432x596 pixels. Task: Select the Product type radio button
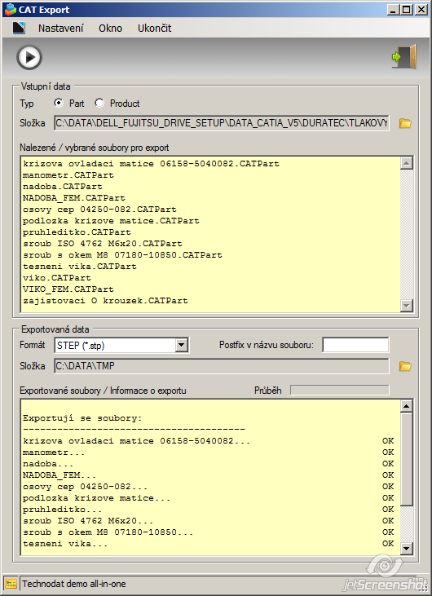99,103
